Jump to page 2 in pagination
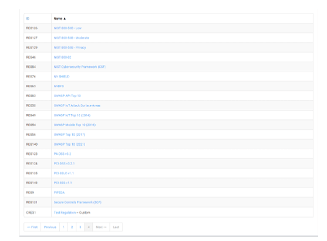This screenshot has width=327, height=241. (72, 227)
